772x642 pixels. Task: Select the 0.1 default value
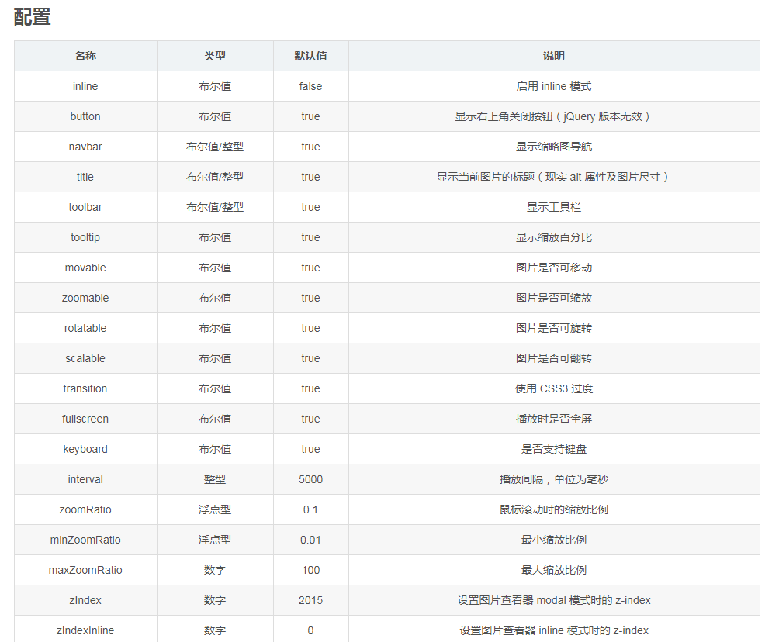[310, 509]
